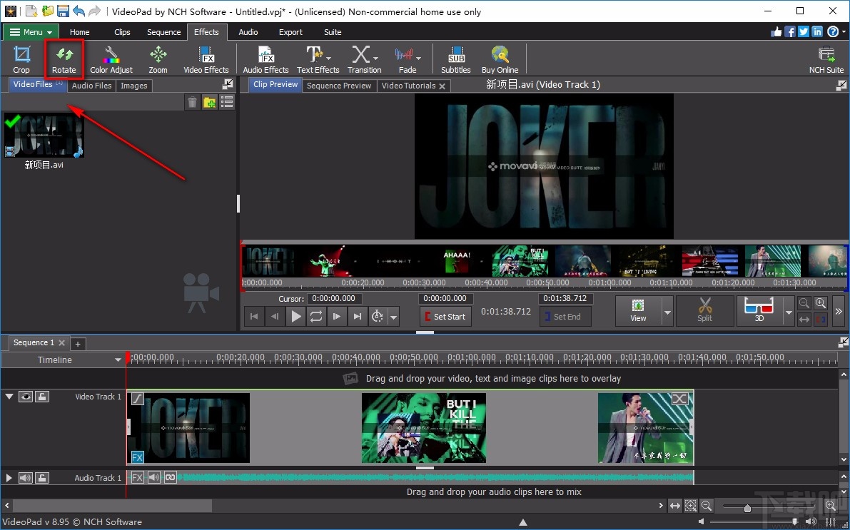Click the Set Start button

pyautogui.click(x=445, y=316)
